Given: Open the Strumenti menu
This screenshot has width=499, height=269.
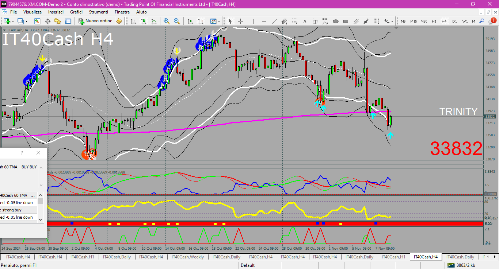Looking at the screenshot, I should pyautogui.click(x=99, y=12).
